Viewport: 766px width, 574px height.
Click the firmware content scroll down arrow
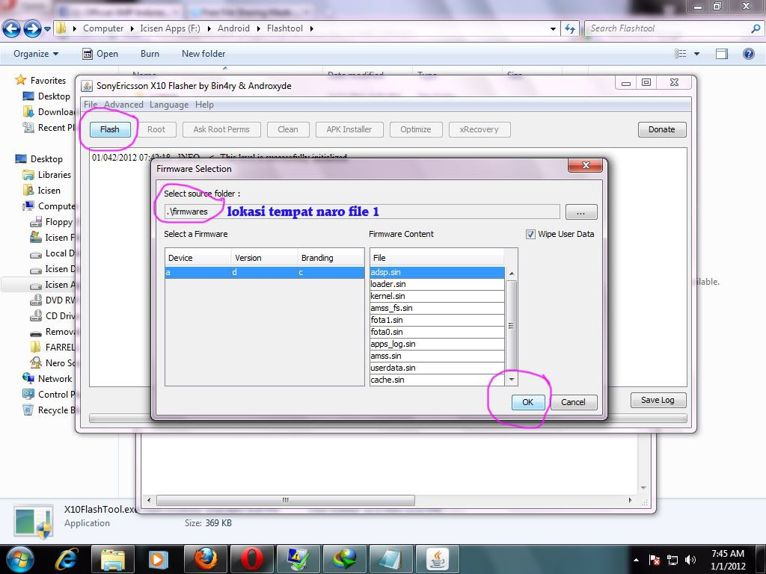[512, 379]
